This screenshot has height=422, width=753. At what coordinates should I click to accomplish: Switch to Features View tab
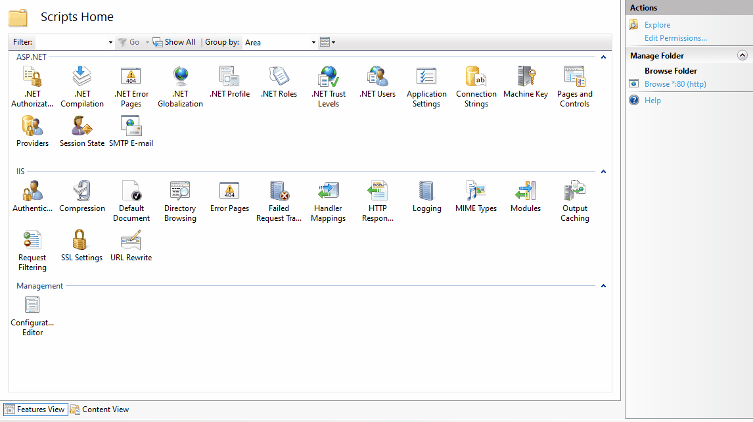pyautogui.click(x=35, y=410)
